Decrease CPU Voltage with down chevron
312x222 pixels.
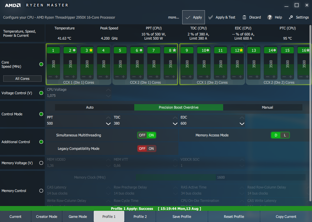(x=108, y=96)
